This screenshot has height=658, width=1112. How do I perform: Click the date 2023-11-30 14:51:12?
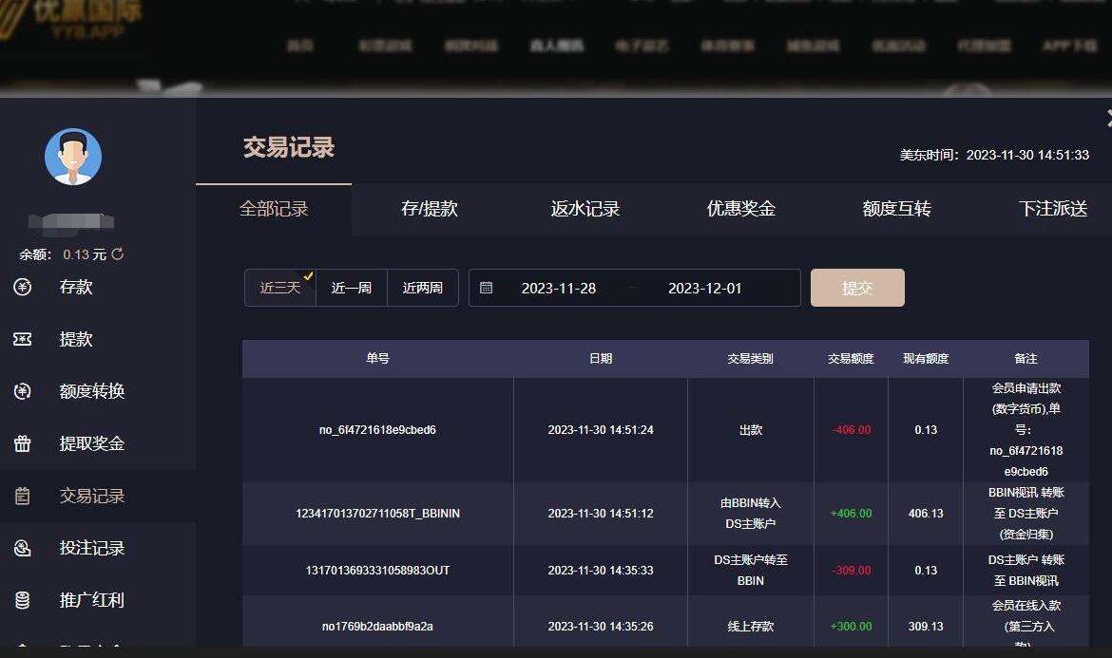[x=601, y=514]
